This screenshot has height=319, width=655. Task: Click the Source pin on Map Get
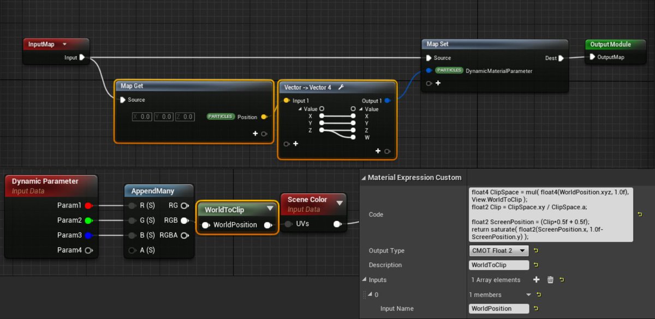pos(123,100)
